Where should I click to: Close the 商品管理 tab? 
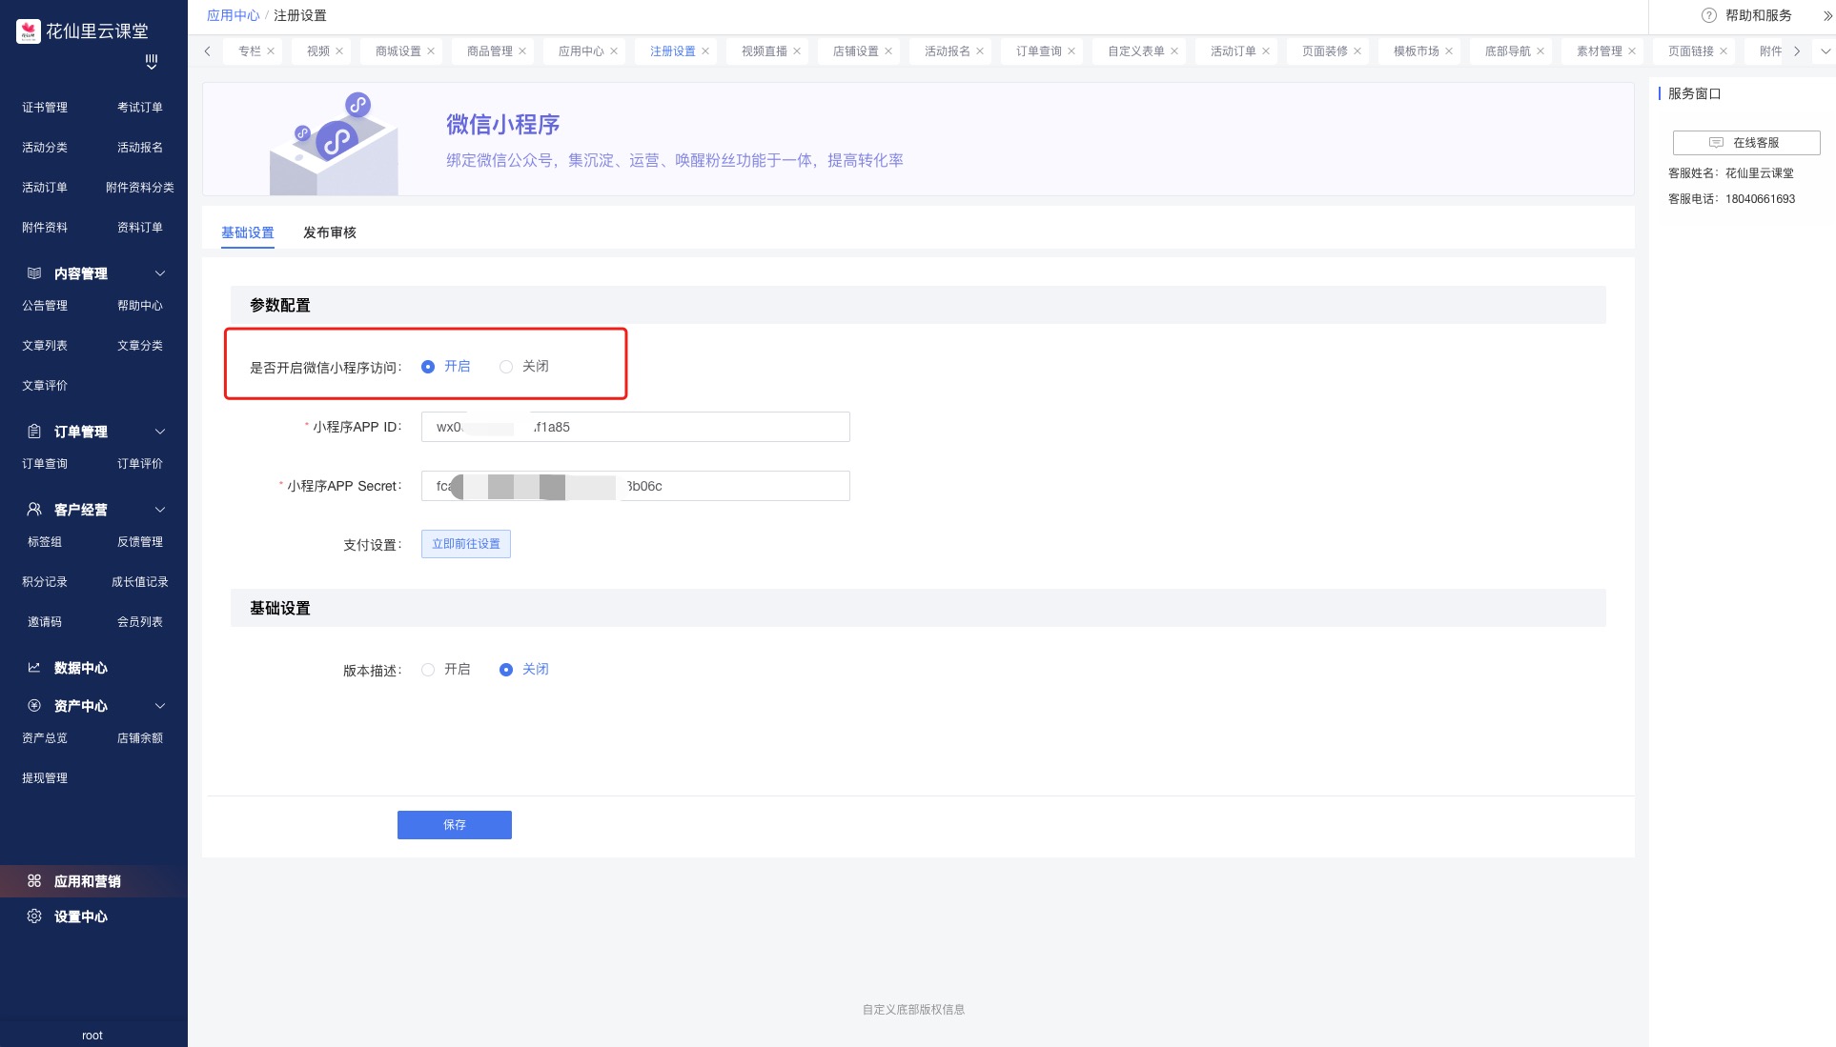pyautogui.click(x=522, y=51)
